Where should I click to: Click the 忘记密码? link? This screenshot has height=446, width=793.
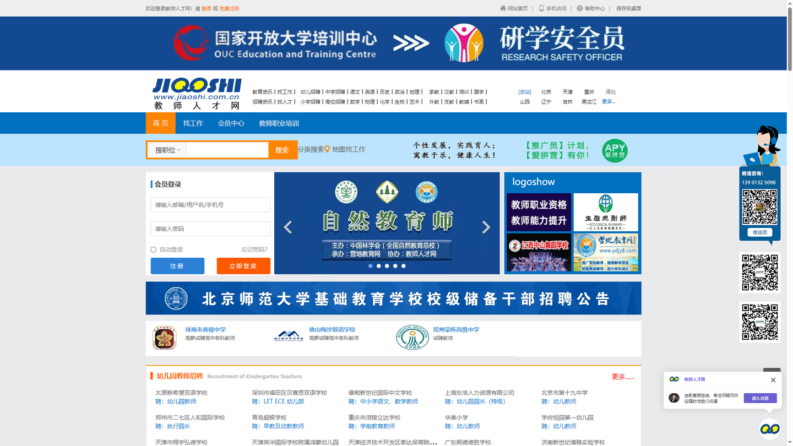point(254,249)
